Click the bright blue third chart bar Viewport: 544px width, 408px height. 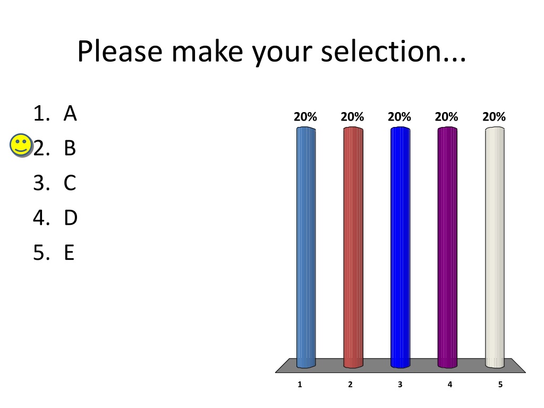point(401,248)
